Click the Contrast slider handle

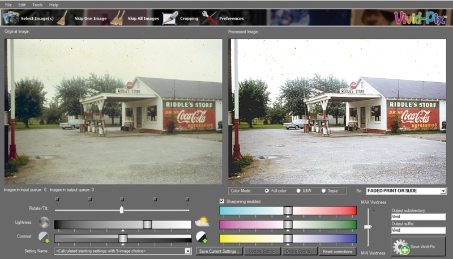tap(123, 239)
